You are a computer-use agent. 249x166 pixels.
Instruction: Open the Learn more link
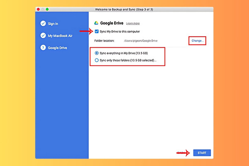coord(133,23)
